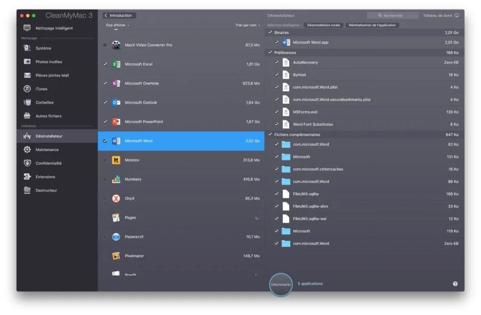The height and width of the screenshot is (315, 481).
Task: Select the Word Font Substitutes row
Action: click(x=364, y=124)
